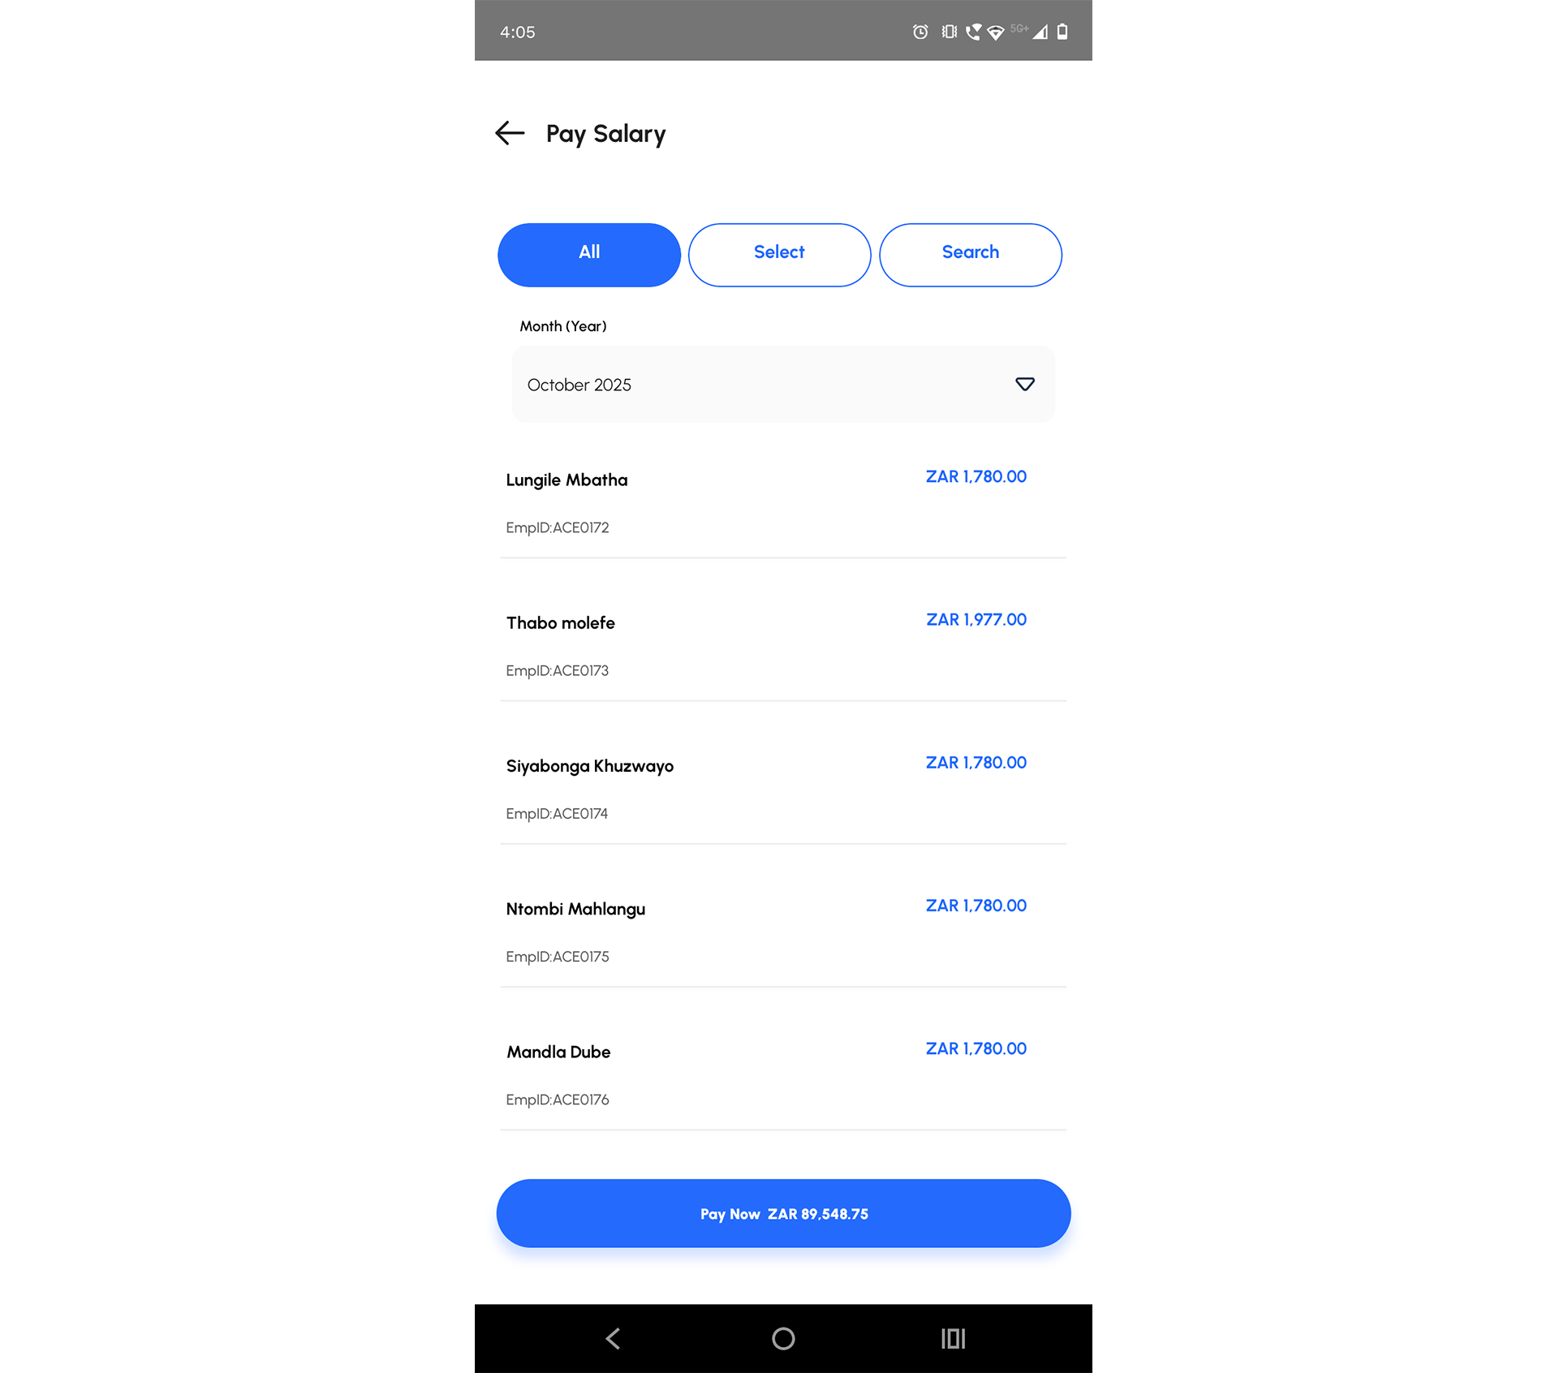
Task: Tap Mandla Dube's ZAR 1,780.00 amount
Action: [976, 1048]
